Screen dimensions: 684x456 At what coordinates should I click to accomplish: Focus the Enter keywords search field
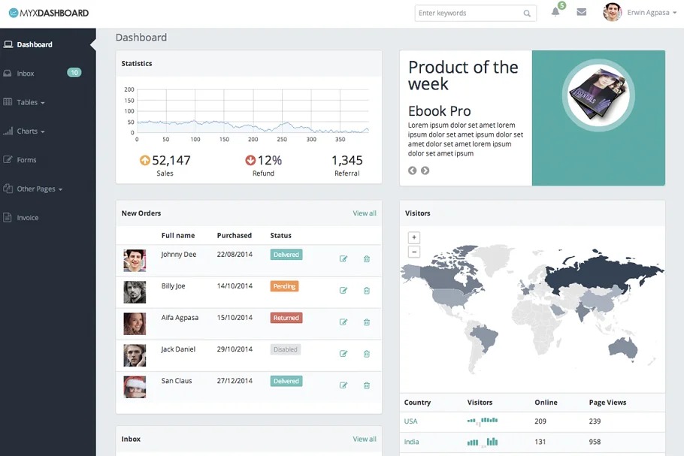468,14
